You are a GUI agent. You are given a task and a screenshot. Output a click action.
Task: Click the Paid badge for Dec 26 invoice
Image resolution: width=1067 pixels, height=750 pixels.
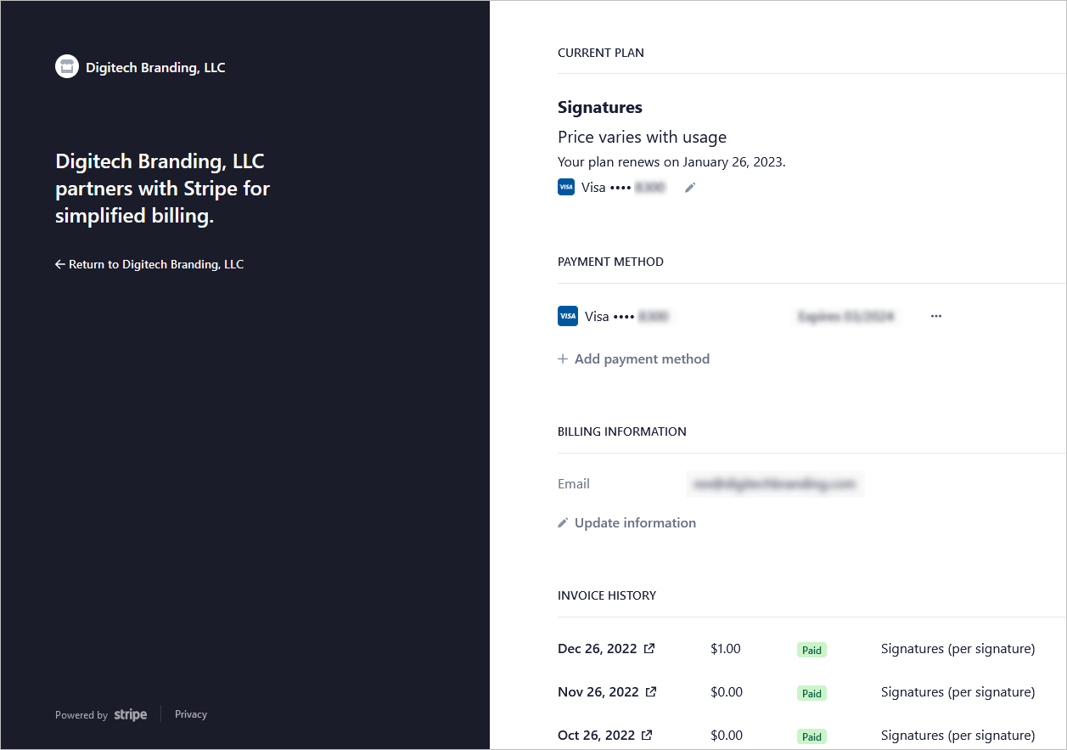point(812,651)
